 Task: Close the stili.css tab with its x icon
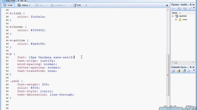click(x=18, y=1)
